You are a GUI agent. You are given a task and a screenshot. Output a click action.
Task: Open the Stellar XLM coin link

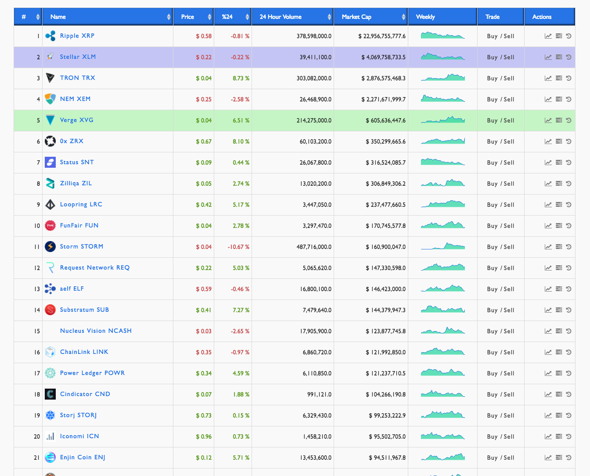click(x=78, y=57)
